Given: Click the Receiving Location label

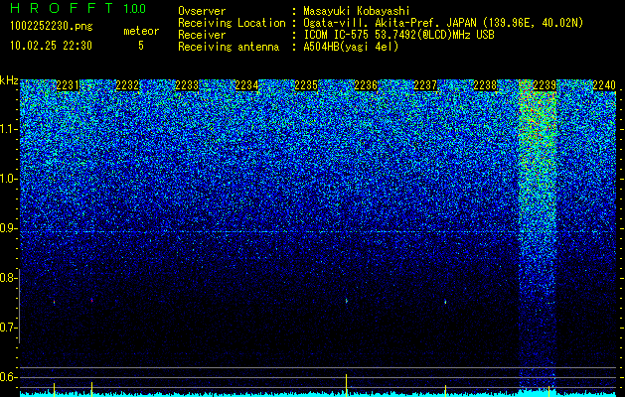Looking at the screenshot, I should point(232,23).
